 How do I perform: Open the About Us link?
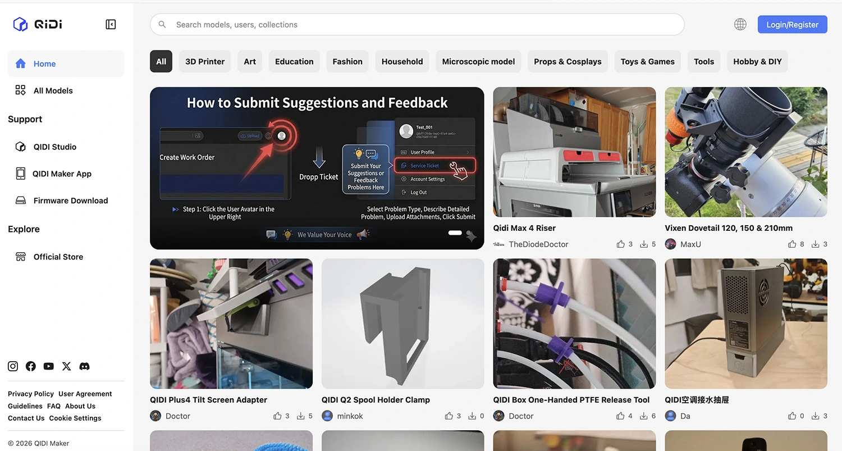point(80,406)
